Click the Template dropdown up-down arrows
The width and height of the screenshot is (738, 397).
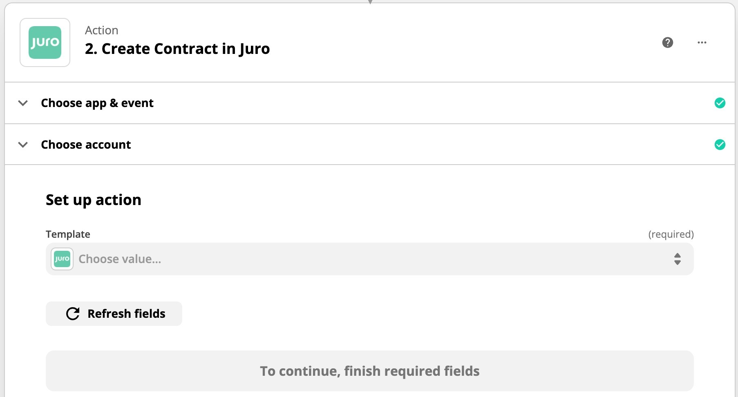click(677, 259)
